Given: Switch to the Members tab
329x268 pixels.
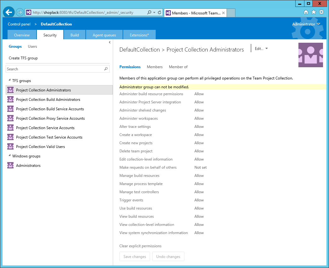Looking at the screenshot, I should [155, 67].
